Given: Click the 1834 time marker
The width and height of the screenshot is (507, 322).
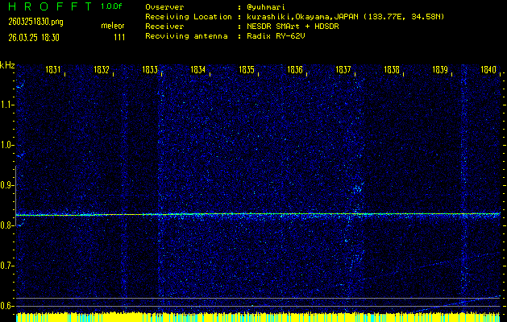Looking at the screenshot, I should pos(198,69).
